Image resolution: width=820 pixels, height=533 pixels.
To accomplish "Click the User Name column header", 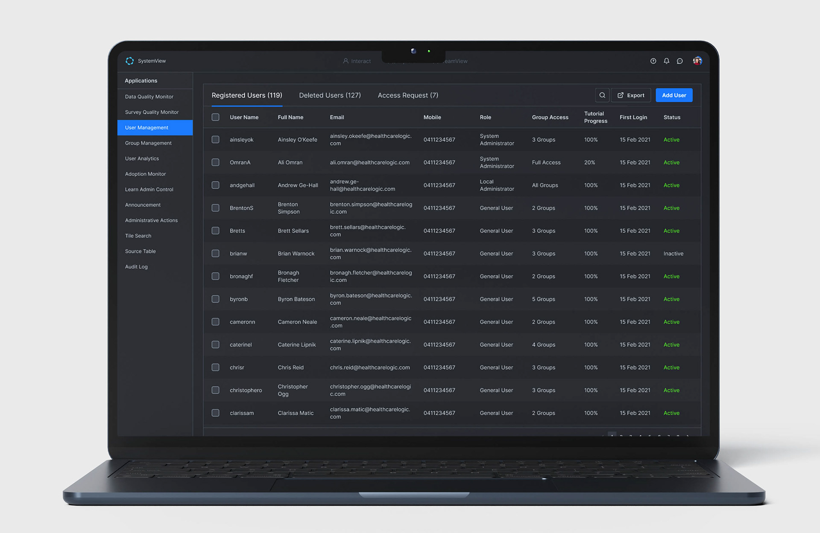I will [244, 117].
